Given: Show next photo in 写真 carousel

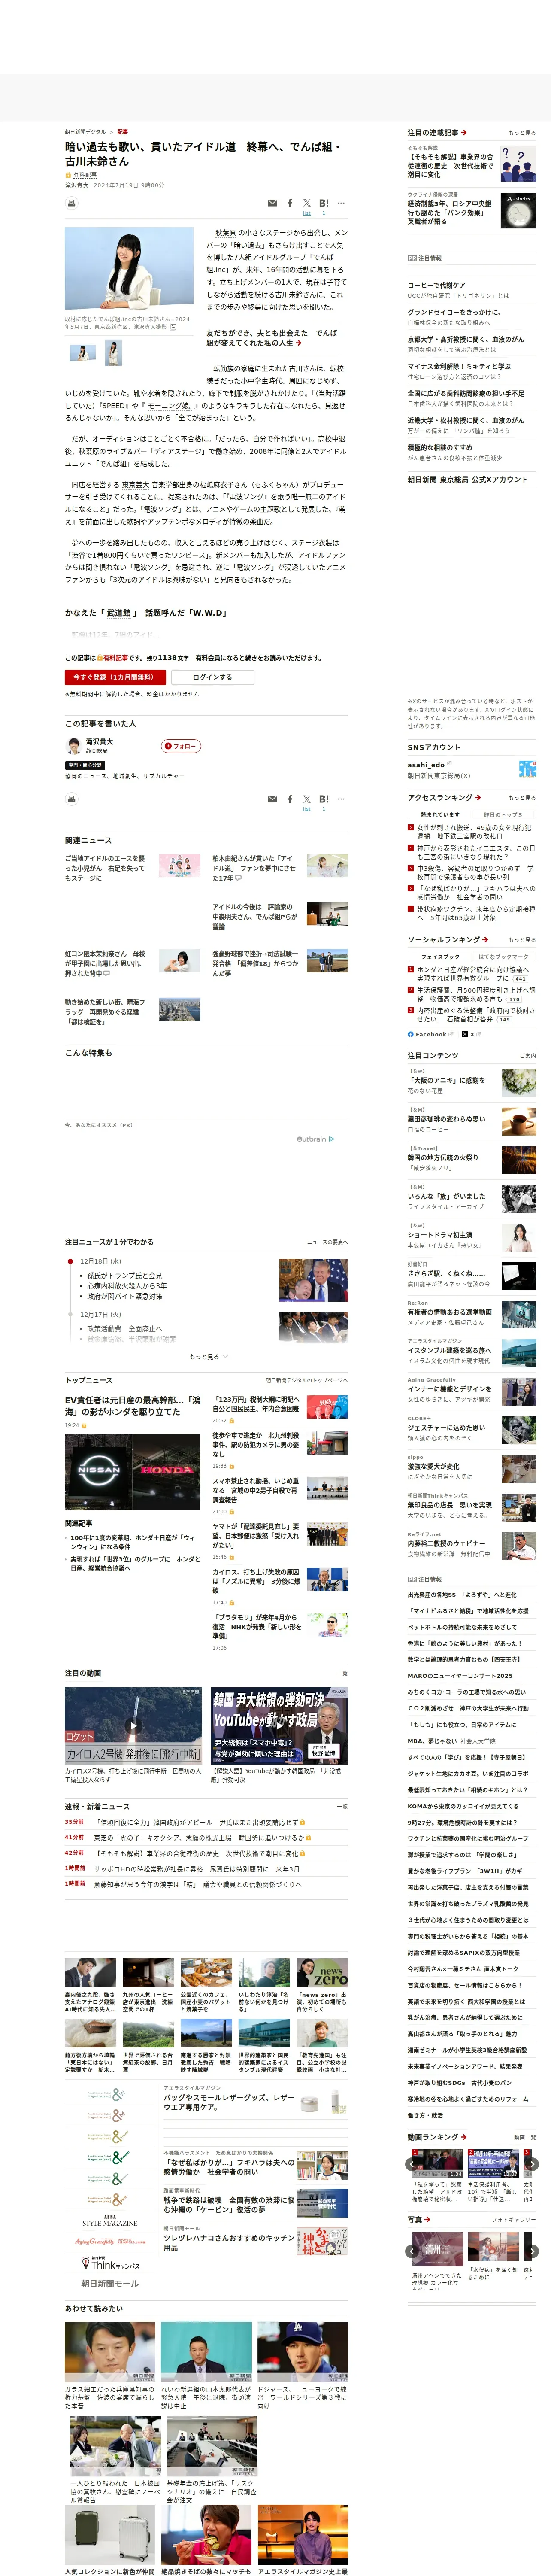Looking at the screenshot, I should [x=532, y=2252].
